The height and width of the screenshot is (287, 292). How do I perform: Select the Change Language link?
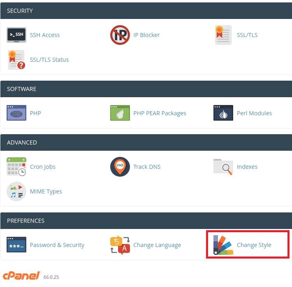point(157,245)
